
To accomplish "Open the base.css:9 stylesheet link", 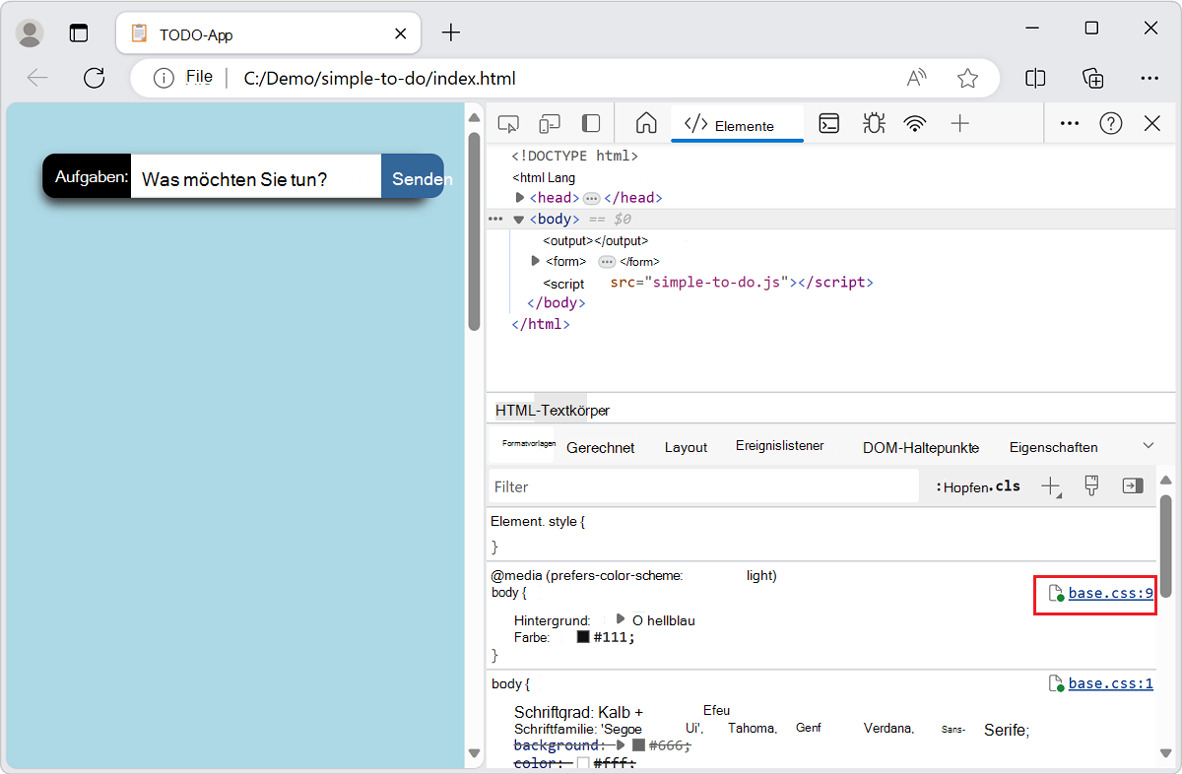I will pyautogui.click(x=1110, y=593).
